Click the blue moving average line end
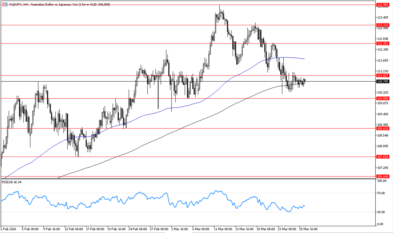Viewport: 393px width, 233px height. point(304,59)
